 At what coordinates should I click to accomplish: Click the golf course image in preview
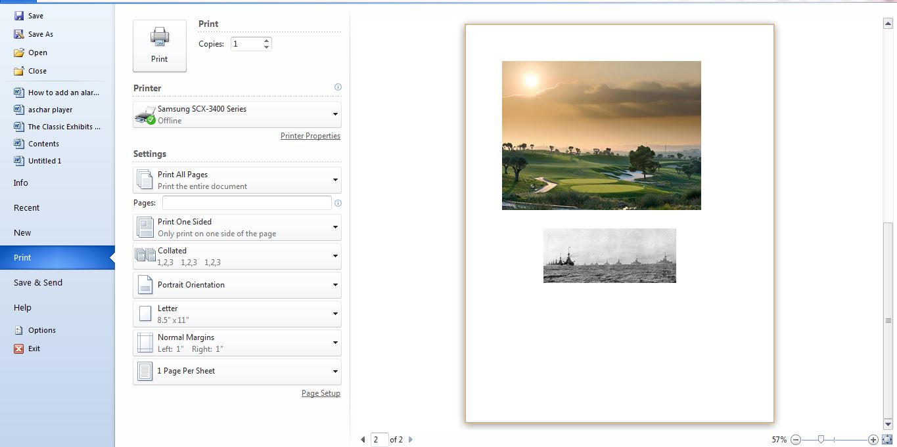coord(601,135)
